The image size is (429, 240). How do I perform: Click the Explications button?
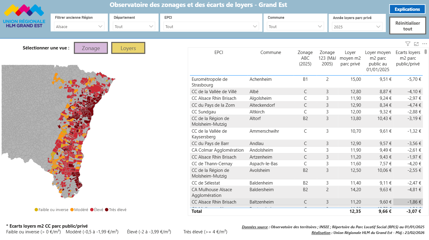click(407, 9)
